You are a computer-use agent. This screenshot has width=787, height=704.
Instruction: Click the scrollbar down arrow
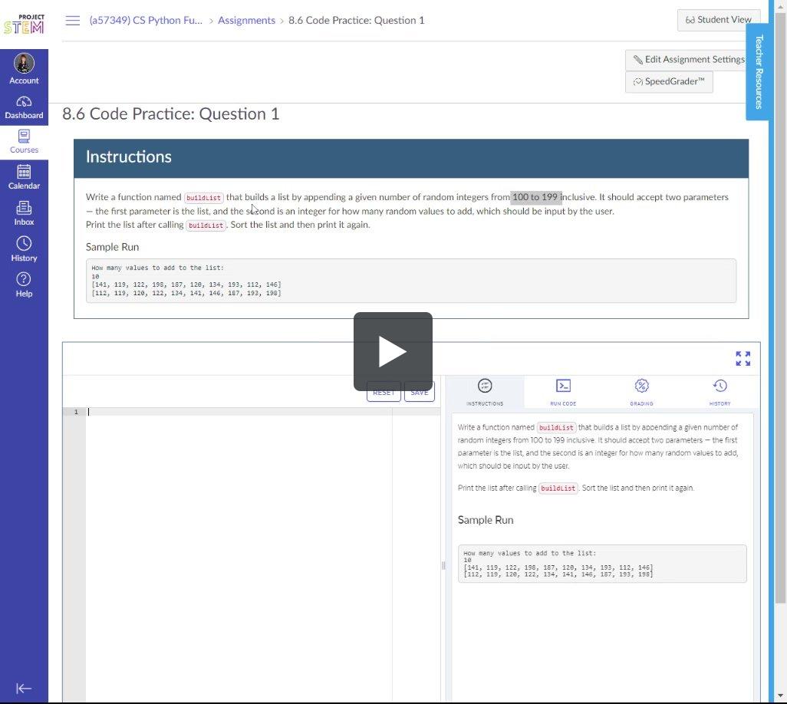(x=780, y=696)
